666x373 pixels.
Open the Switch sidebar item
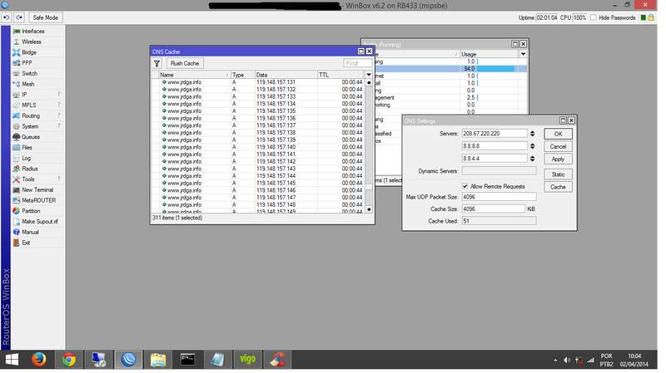click(29, 73)
